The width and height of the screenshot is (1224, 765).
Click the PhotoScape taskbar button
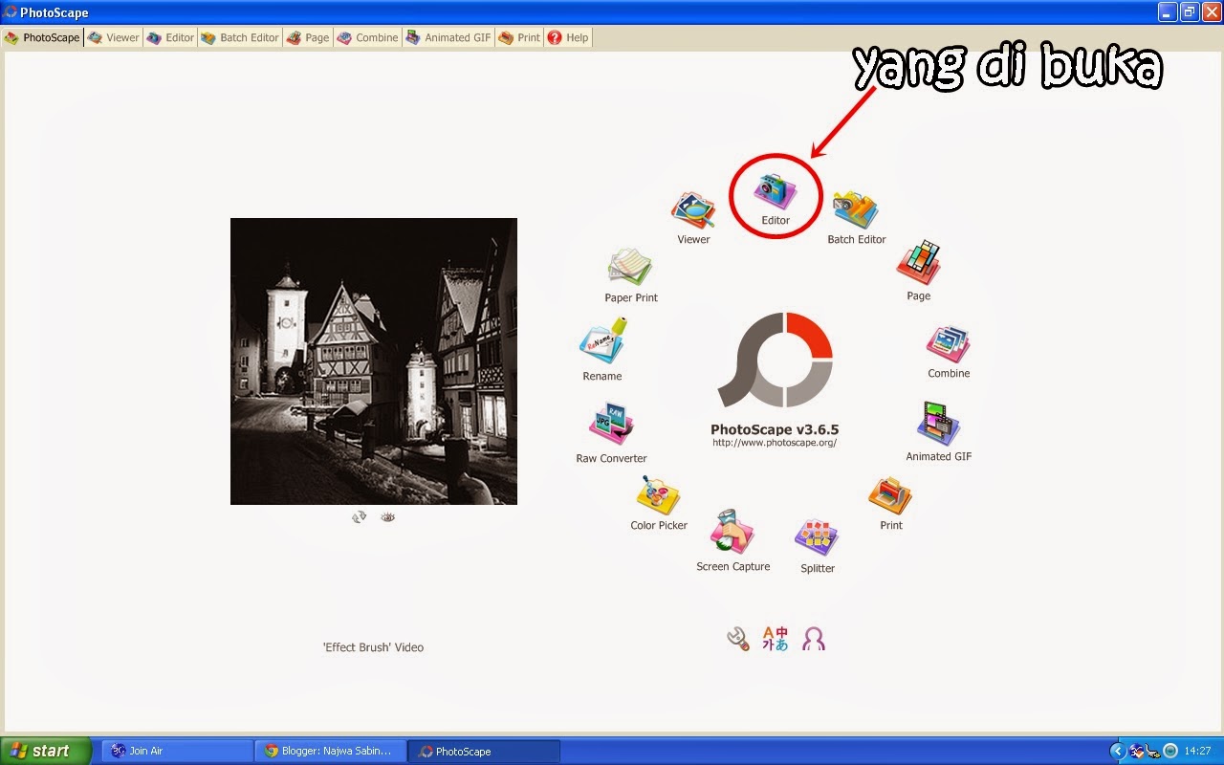point(483,751)
